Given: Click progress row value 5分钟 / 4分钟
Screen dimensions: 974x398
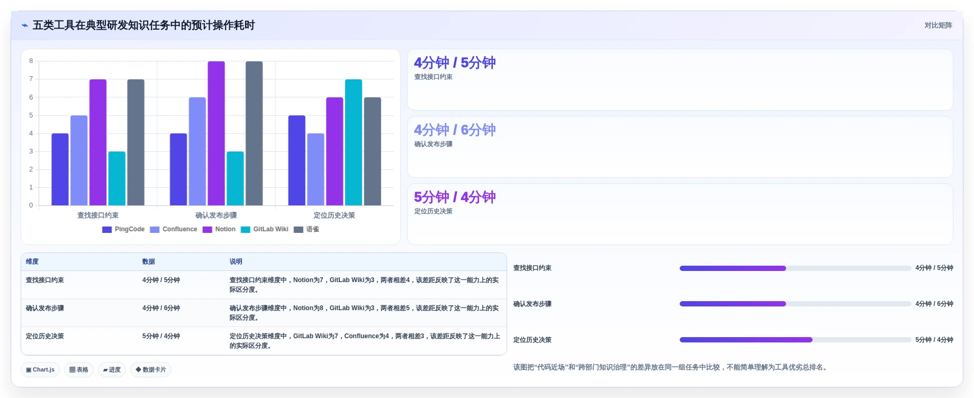Looking at the screenshot, I should pos(934,340).
